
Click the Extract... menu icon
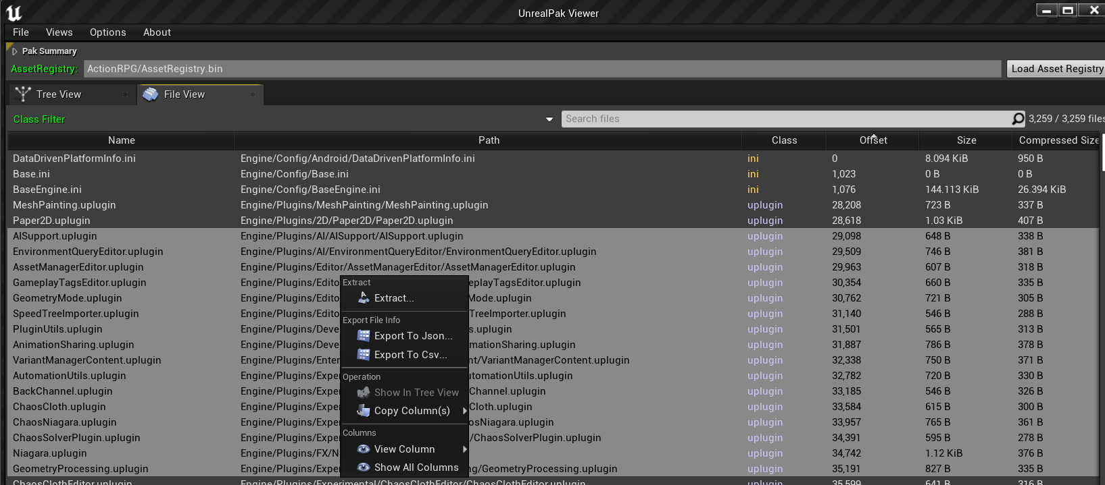[364, 297]
